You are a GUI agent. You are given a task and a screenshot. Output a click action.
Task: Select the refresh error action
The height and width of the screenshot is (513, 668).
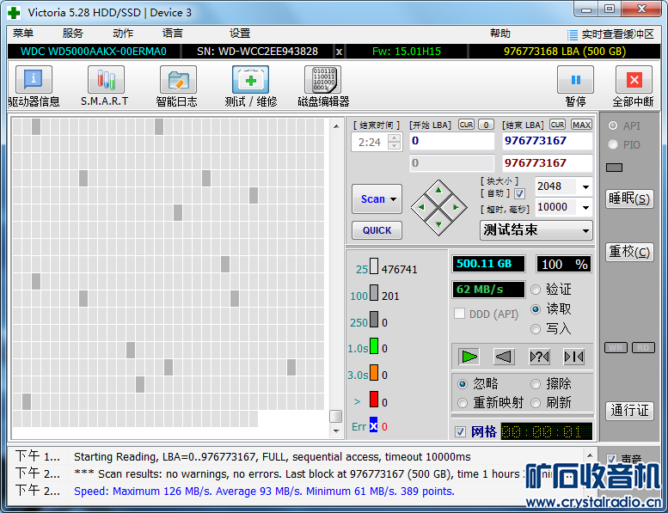[x=536, y=403]
